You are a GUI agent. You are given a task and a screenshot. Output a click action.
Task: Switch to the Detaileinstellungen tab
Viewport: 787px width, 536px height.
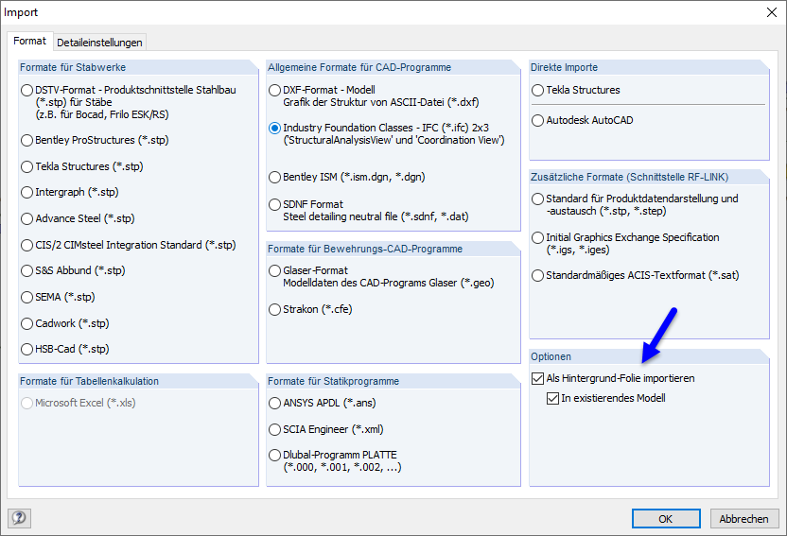(99, 43)
